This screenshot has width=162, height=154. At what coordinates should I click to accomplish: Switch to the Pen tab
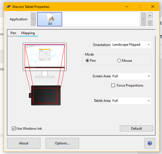pyautogui.click(x=13, y=33)
